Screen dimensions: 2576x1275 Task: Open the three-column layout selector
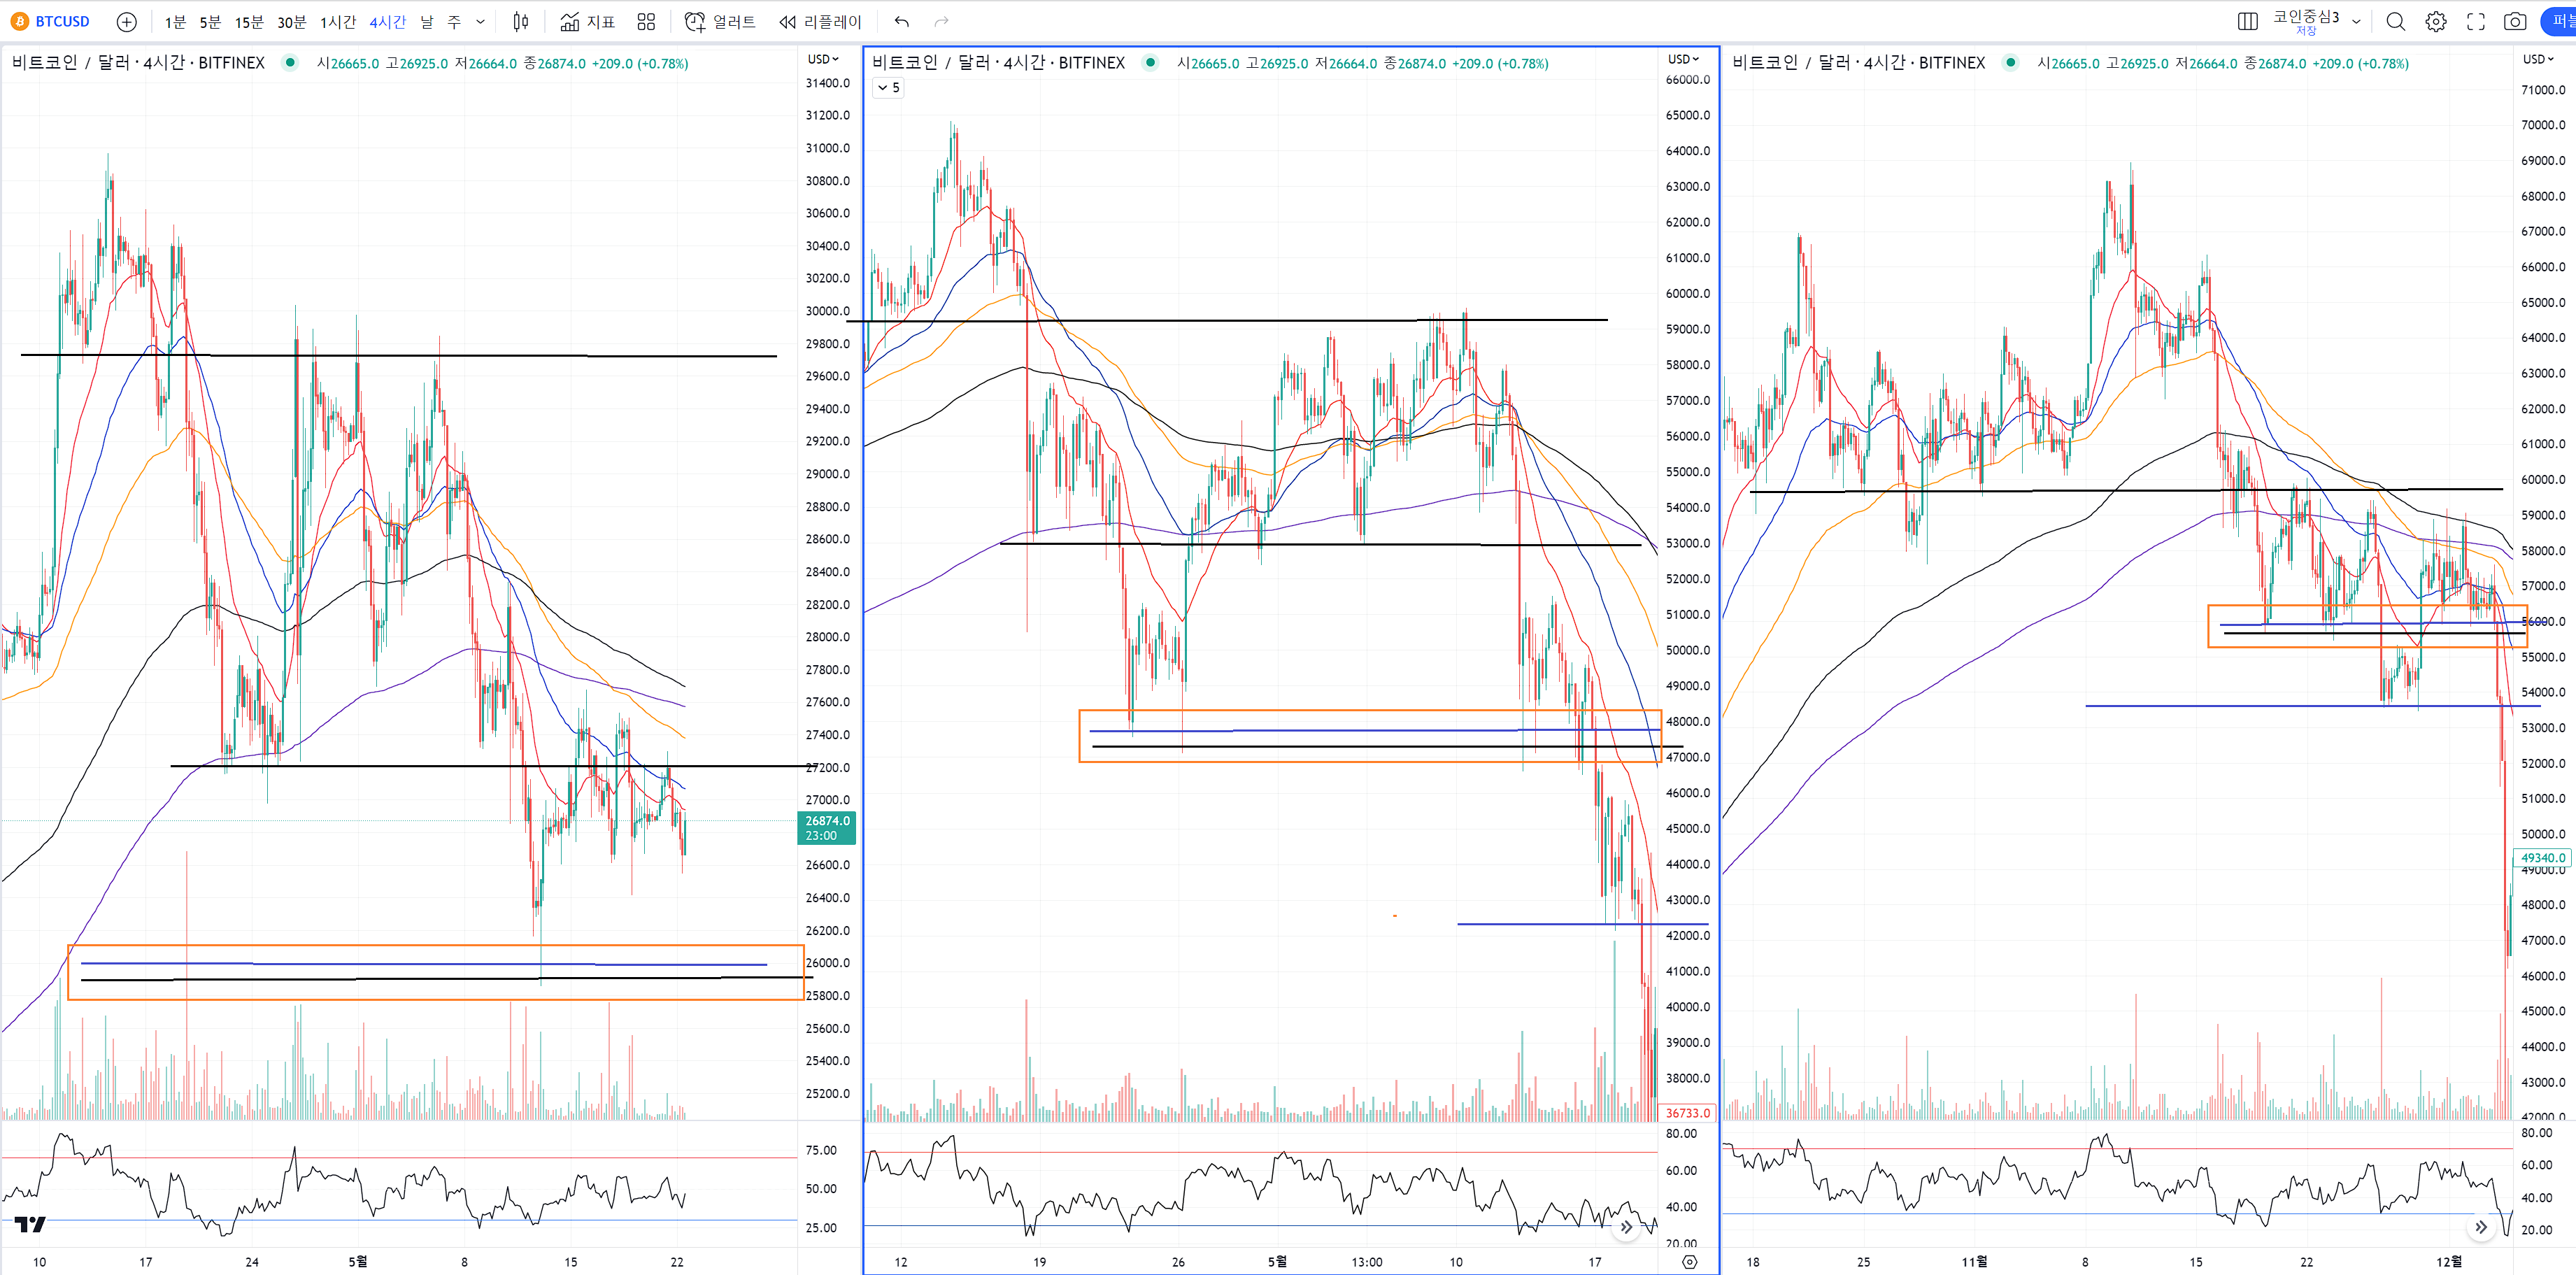click(2247, 21)
